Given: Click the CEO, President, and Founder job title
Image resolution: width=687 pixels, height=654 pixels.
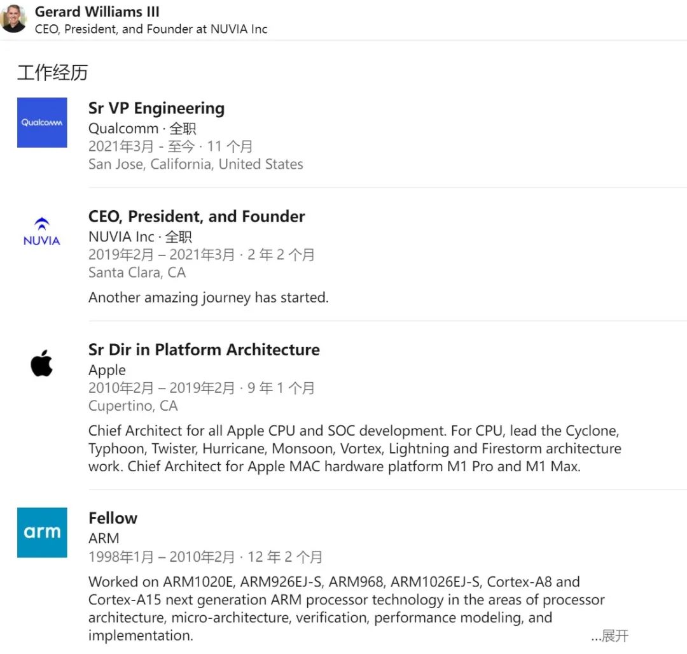Looking at the screenshot, I should click(197, 217).
